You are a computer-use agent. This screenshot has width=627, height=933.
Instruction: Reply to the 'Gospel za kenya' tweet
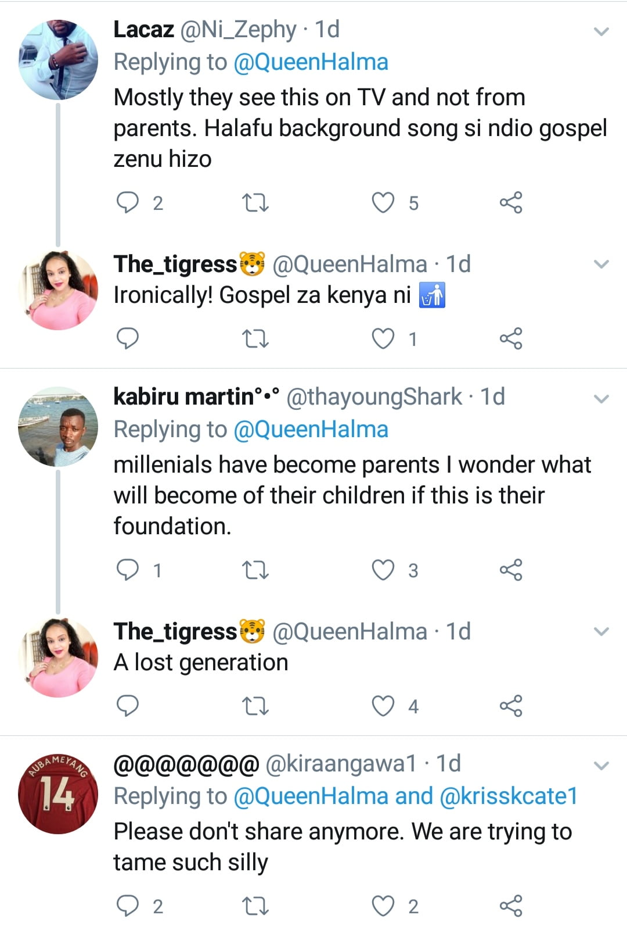coord(128,338)
